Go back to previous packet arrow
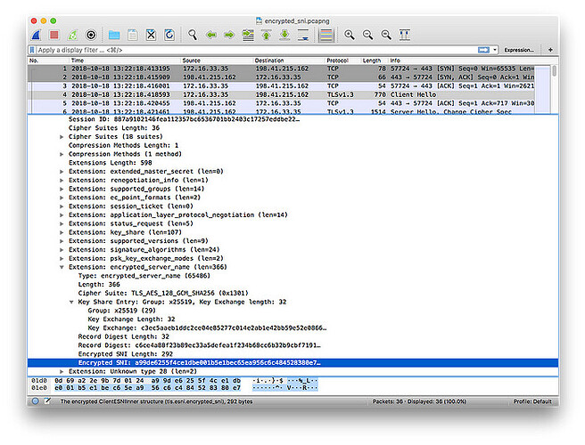Image resolution: width=585 pixels, height=445 pixels. click(211, 35)
